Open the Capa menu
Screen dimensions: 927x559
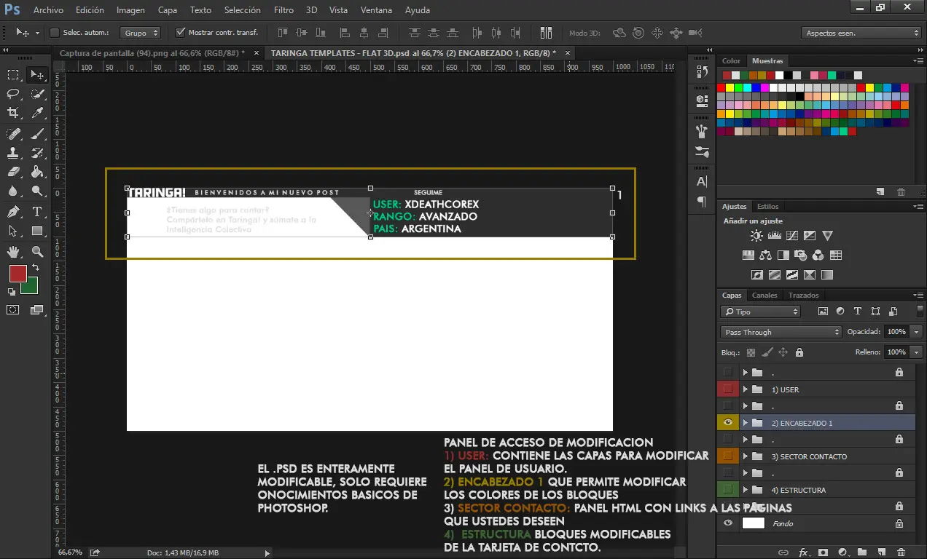(x=168, y=10)
